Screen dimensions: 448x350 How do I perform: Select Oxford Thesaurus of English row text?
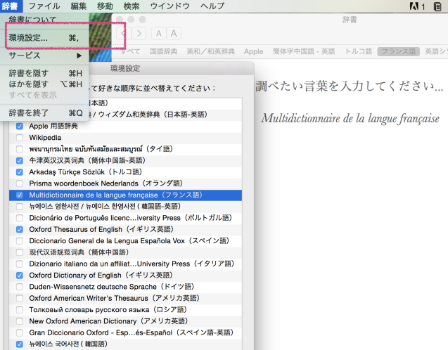coord(101,229)
